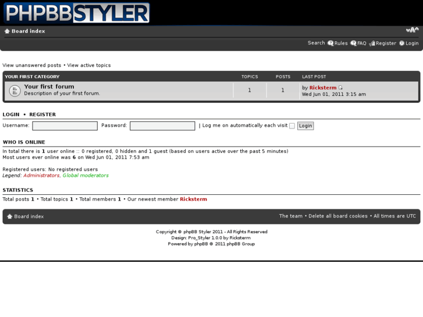Click the forum status icon for Your first forum
The image size is (423, 317).
tap(15, 91)
